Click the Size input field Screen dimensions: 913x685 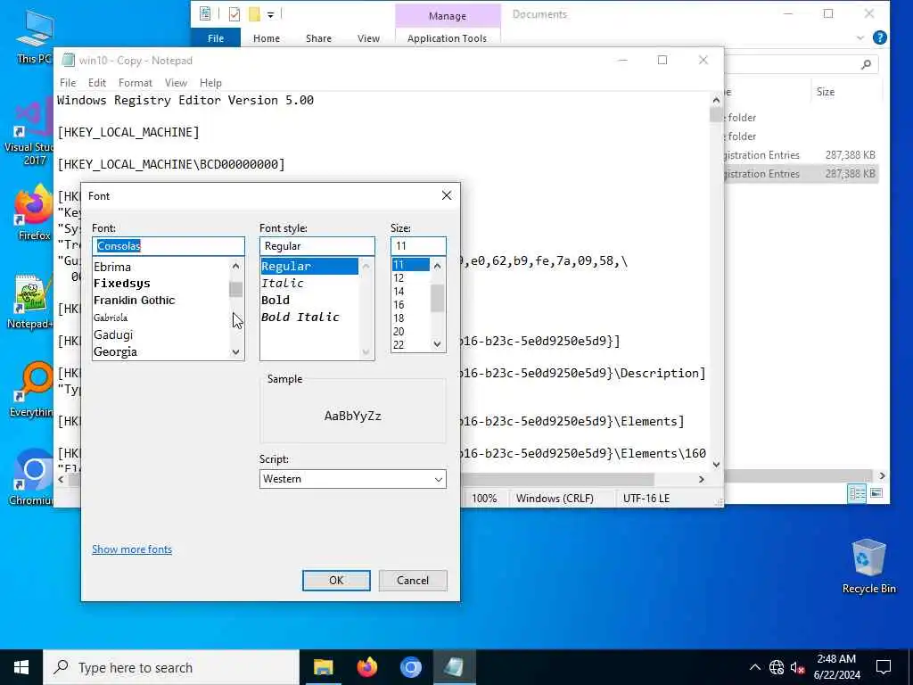click(x=418, y=246)
